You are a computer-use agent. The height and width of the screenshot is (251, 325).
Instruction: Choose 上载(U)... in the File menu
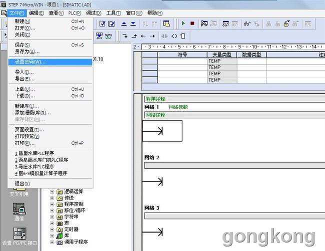(x=50, y=89)
